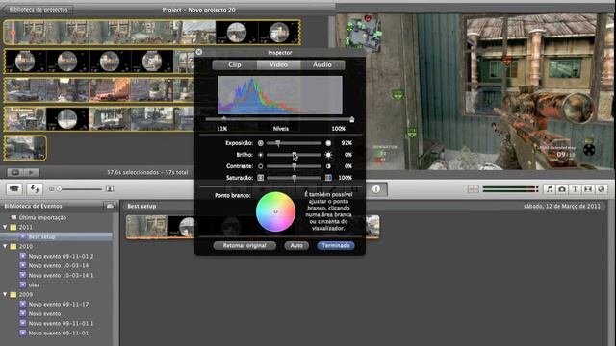Collapse the 2011 folder
The height and width of the screenshot is (346, 616).
pyautogui.click(x=5, y=227)
